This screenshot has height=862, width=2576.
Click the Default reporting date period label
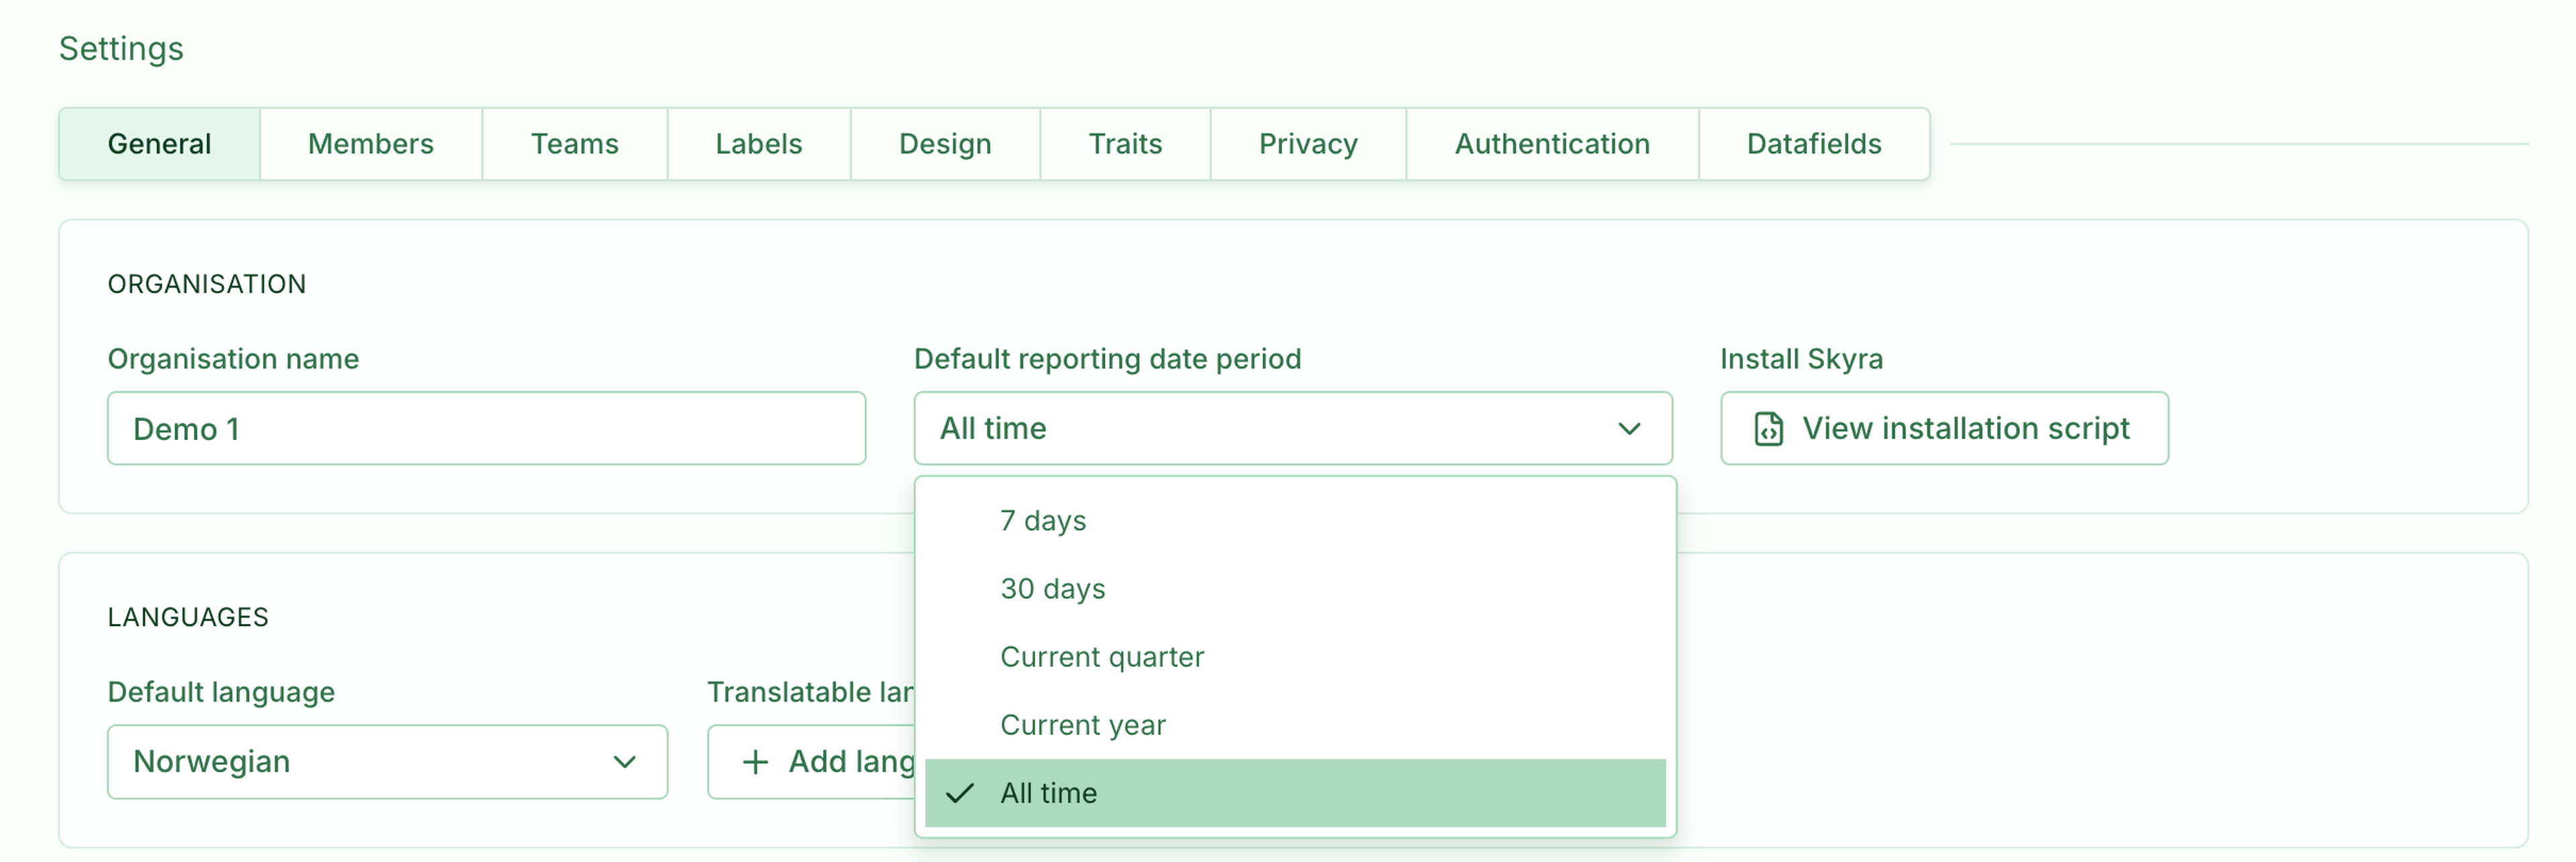1107,359
